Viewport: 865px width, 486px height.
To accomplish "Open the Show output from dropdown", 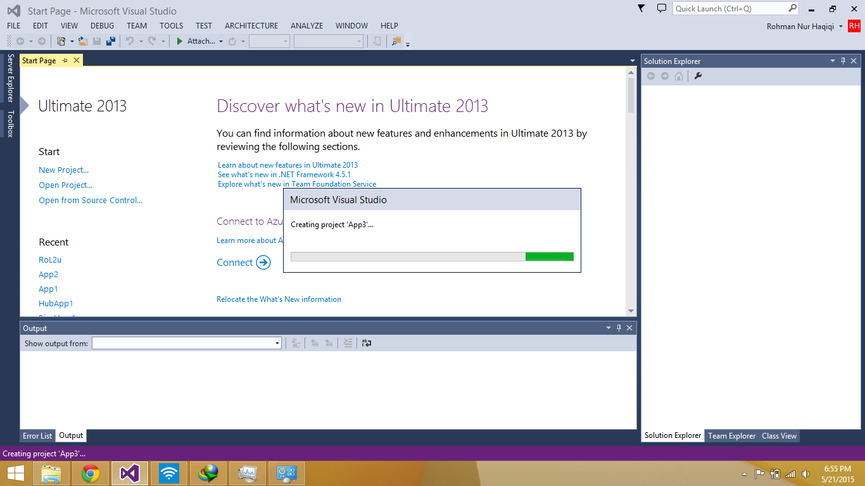I will [186, 343].
